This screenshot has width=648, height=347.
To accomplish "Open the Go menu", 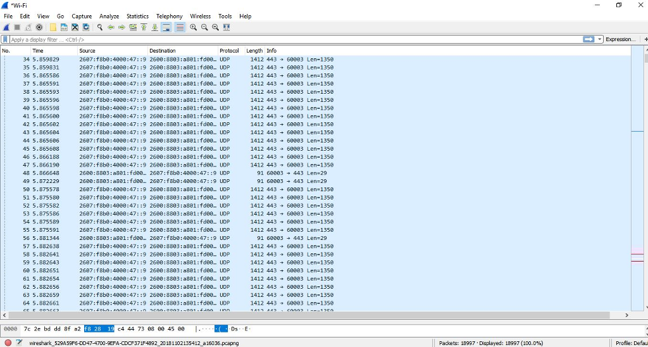I will pyautogui.click(x=60, y=16).
